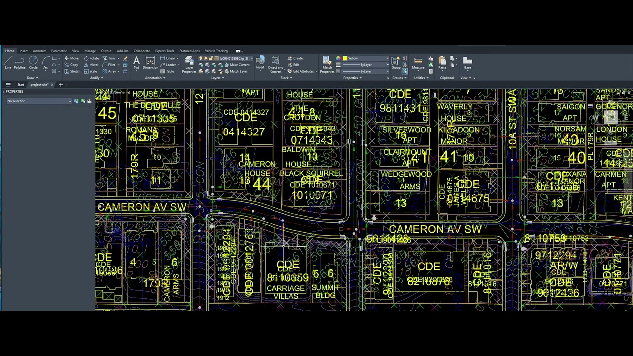The width and height of the screenshot is (633, 356).
Task: Click the Match Properties tool
Action: 327,64
